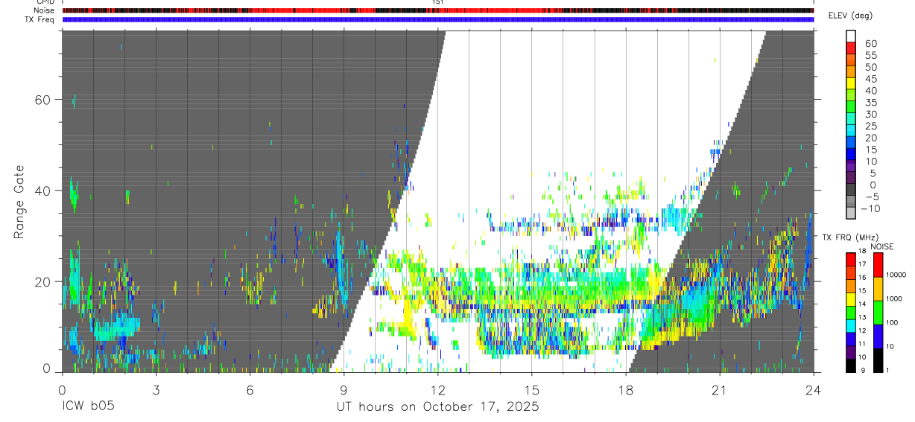Click the "1" label on NOISE colorbar
This screenshot has width=915, height=422.
coord(888,370)
